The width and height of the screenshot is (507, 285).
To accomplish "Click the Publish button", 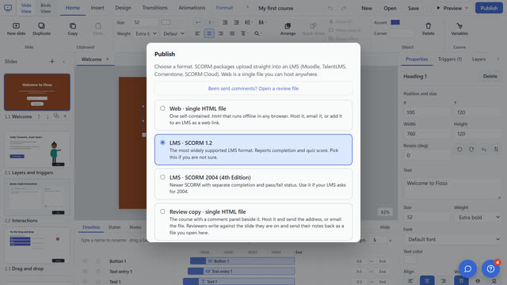I will pos(489,8).
